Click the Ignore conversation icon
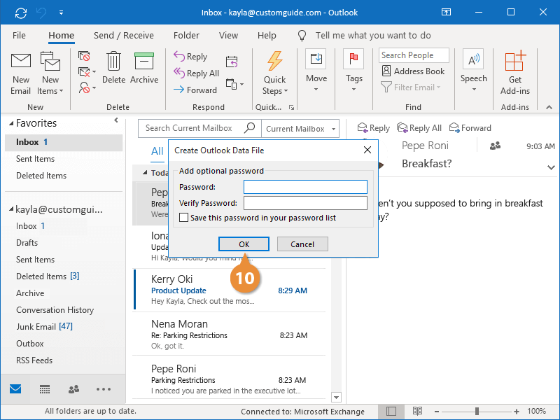 (84, 56)
